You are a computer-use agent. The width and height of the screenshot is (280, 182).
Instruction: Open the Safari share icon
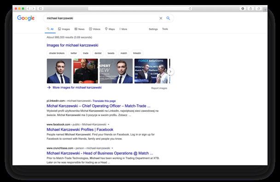[x=251, y=9]
